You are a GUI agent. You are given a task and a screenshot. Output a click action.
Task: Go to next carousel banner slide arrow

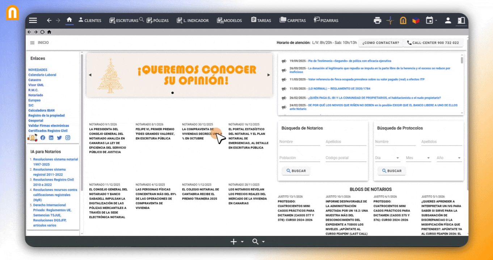click(269, 75)
